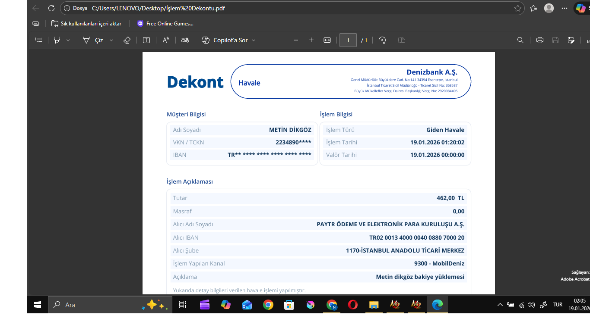The image size is (590, 331).
Task: Open the Favorites list icon
Action: click(533, 8)
